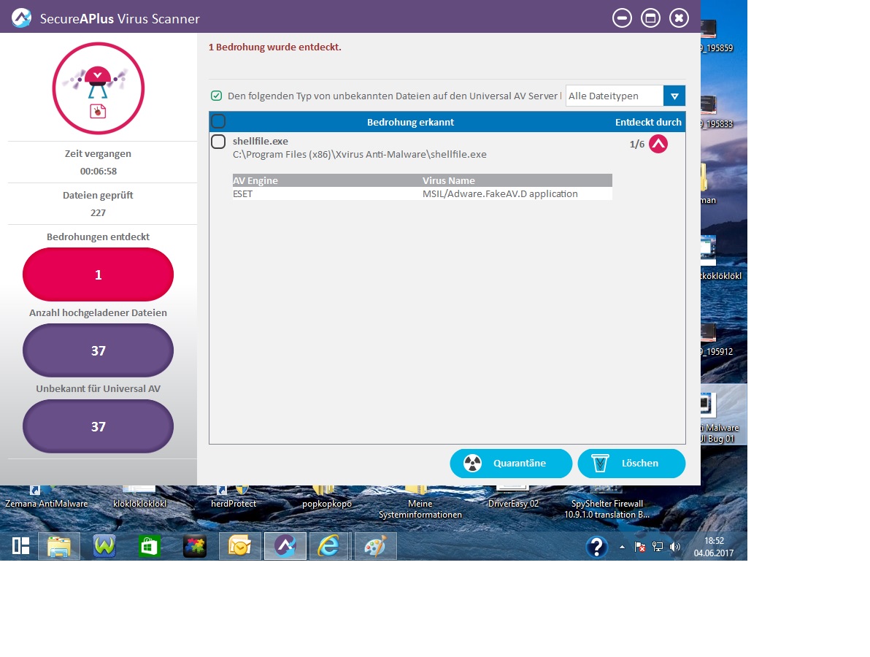Open herdProtect desktop shortcut
Screen dimensions: 870x657
point(234,499)
